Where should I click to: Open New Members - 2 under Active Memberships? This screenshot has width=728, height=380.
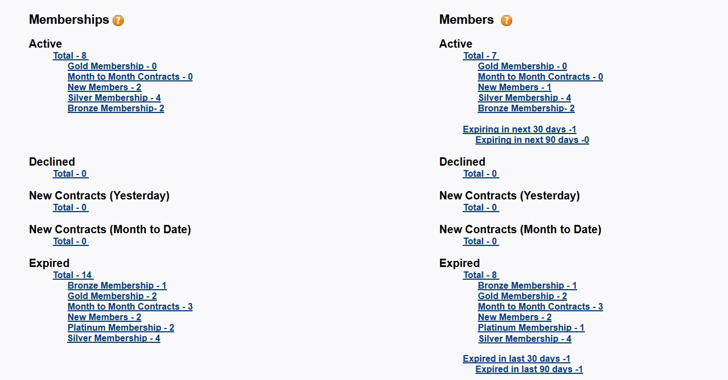click(x=104, y=87)
